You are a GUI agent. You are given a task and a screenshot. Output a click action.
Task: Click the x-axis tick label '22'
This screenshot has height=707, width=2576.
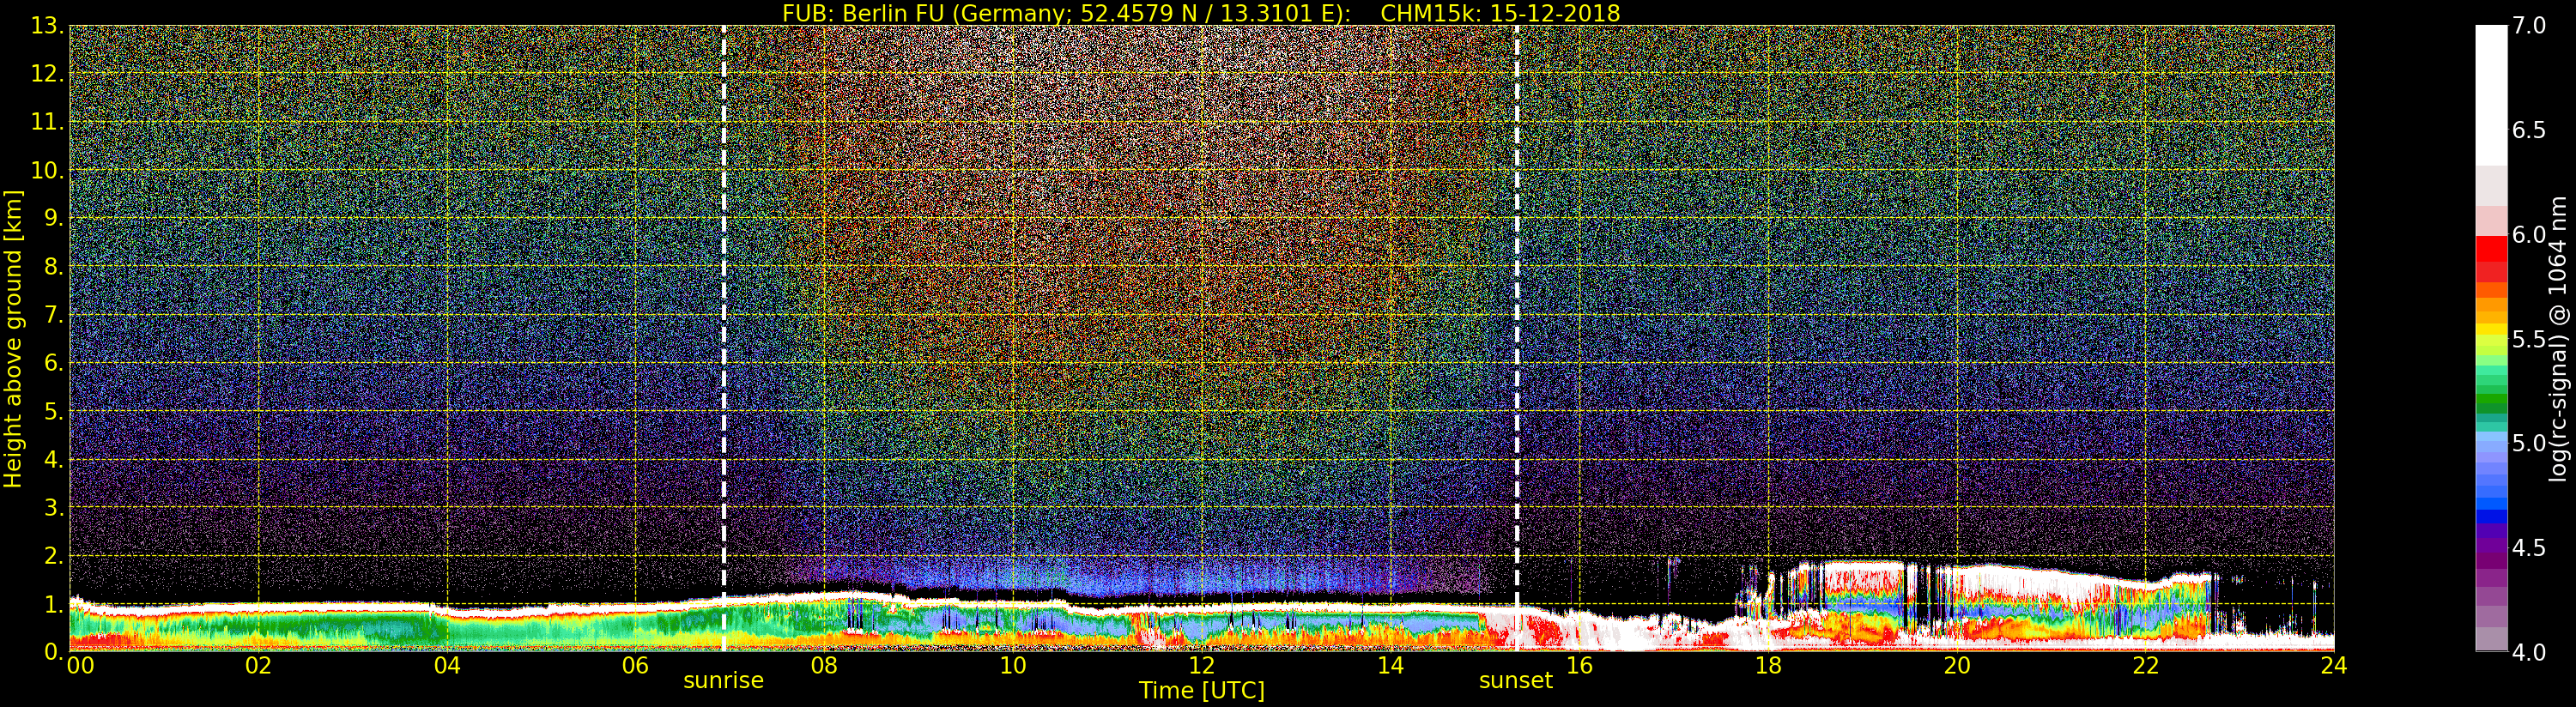point(2146,666)
